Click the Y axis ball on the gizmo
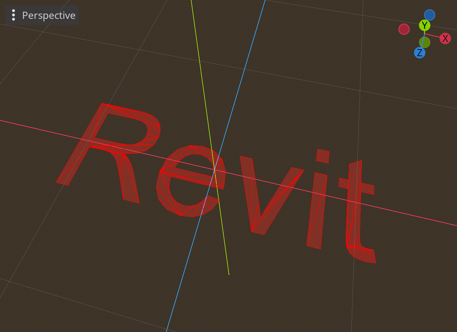The width and height of the screenshot is (457, 332). tap(424, 25)
